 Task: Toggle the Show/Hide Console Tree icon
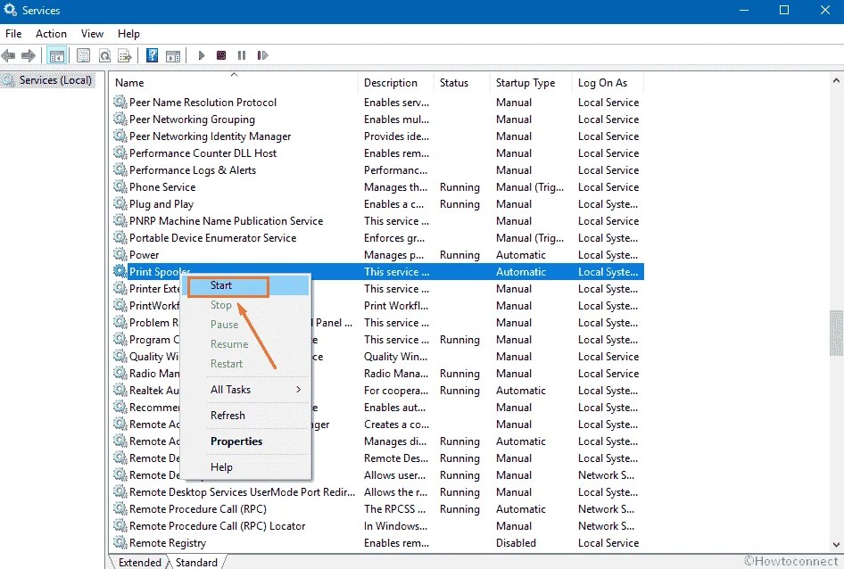click(x=57, y=55)
